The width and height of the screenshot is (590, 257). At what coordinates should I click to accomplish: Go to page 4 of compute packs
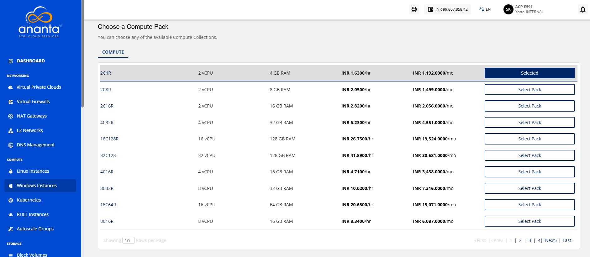tap(539, 240)
